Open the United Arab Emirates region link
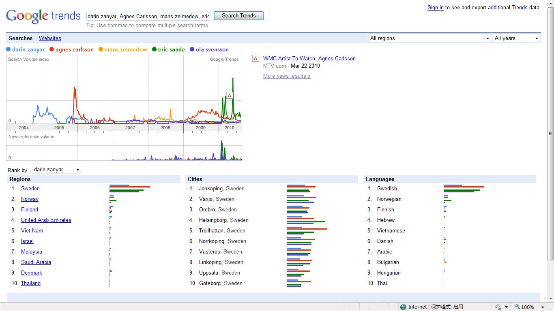 [46, 220]
